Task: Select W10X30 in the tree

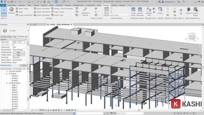Action: pos(15,97)
